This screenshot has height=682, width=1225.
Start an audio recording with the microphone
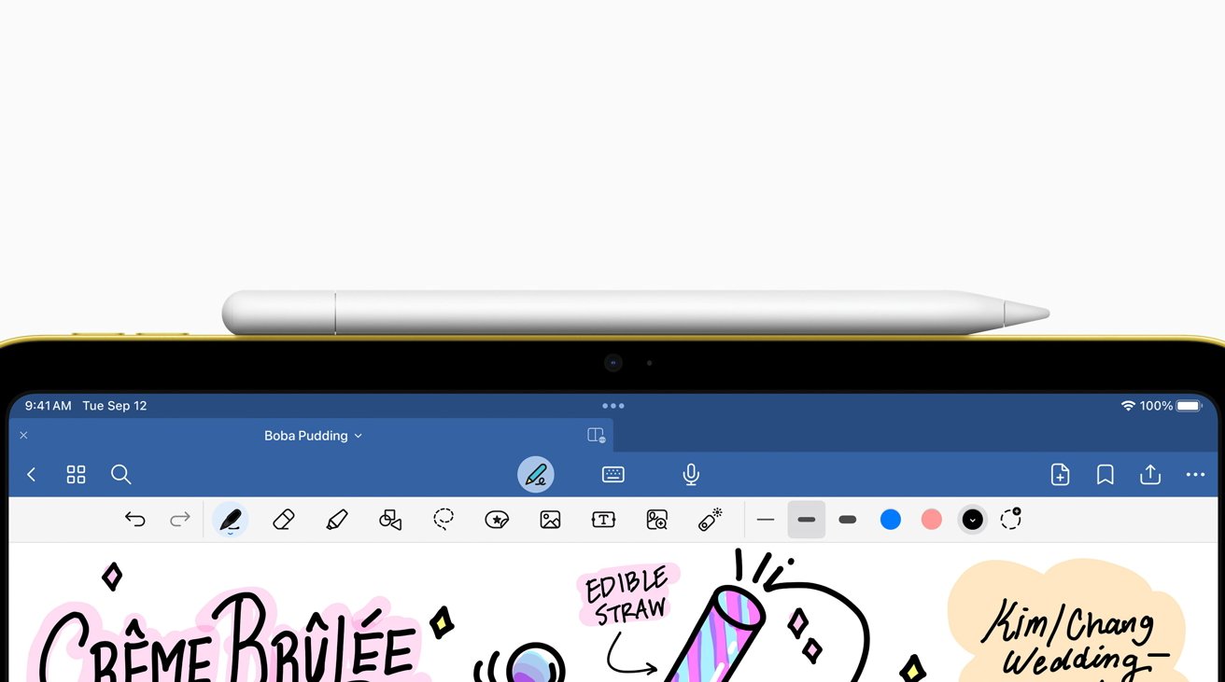click(x=690, y=474)
